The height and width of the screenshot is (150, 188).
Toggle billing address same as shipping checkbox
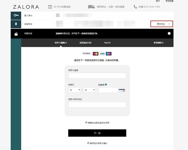86,123
